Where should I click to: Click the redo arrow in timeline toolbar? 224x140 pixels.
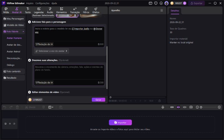pos(11,107)
